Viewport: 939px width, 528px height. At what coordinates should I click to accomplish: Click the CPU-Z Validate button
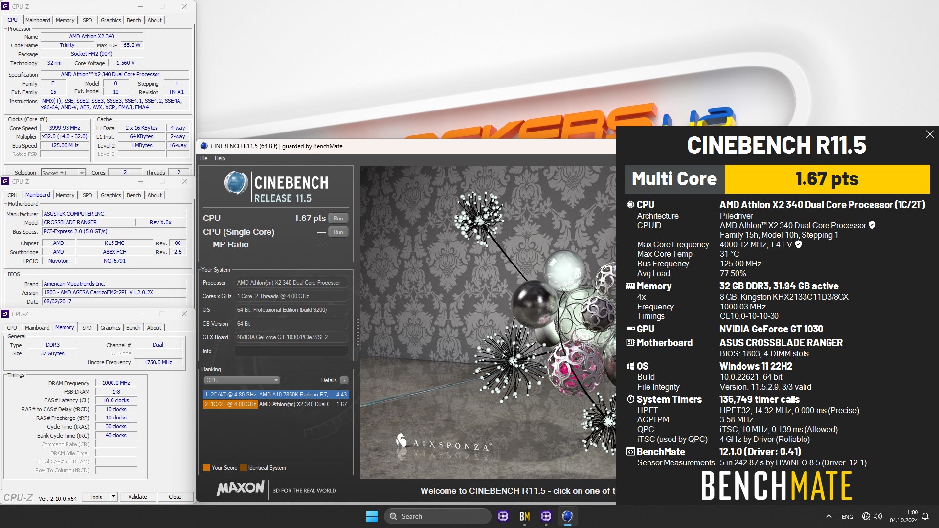click(x=137, y=497)
